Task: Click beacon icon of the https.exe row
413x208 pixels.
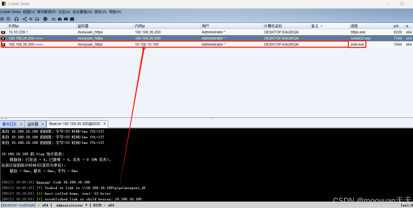Action: (x=3, y=32)
